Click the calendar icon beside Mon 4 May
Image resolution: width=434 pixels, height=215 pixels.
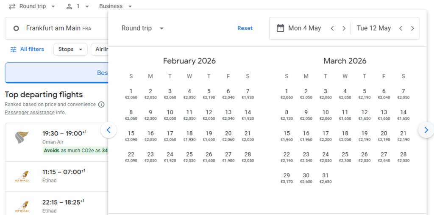coord(281,28)
